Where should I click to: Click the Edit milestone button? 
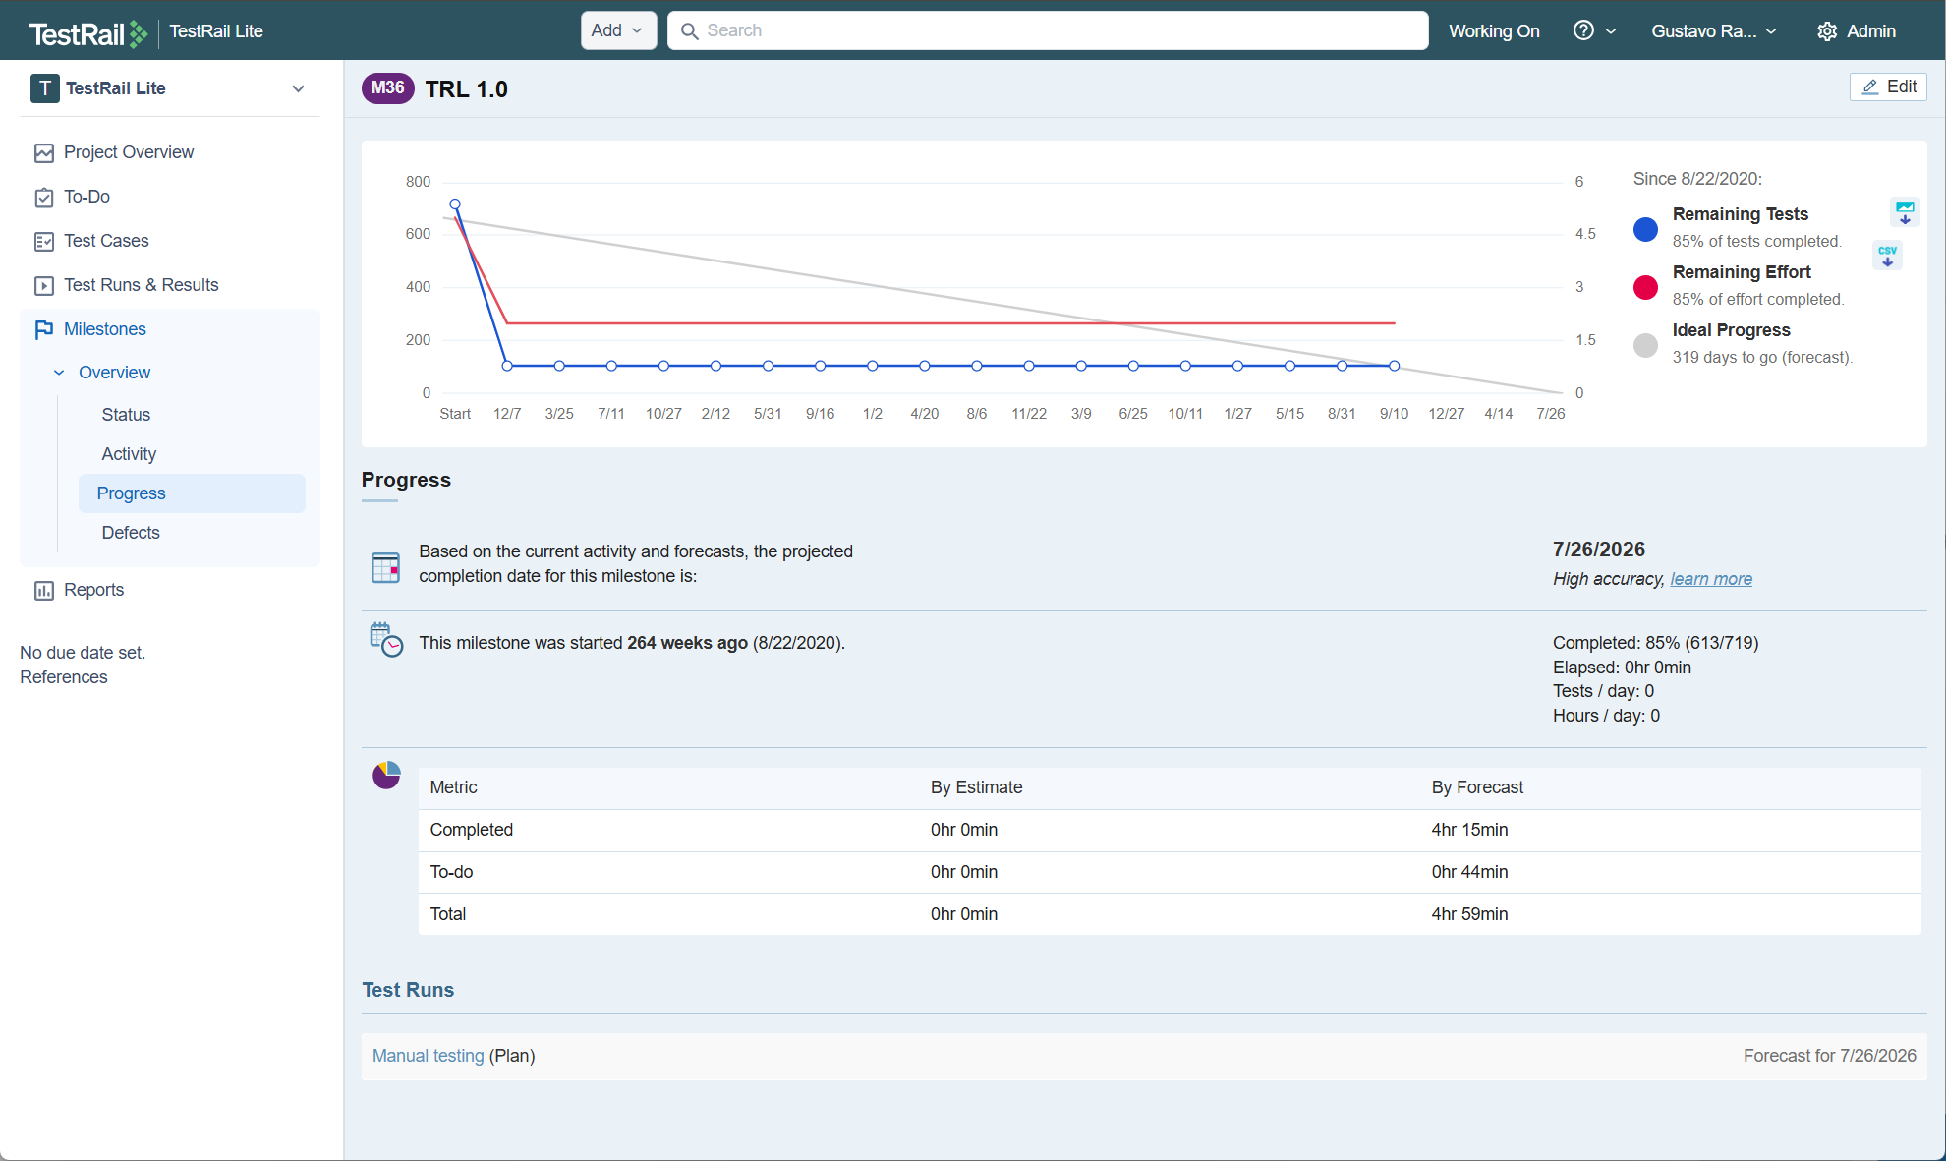pos(1887,87)
